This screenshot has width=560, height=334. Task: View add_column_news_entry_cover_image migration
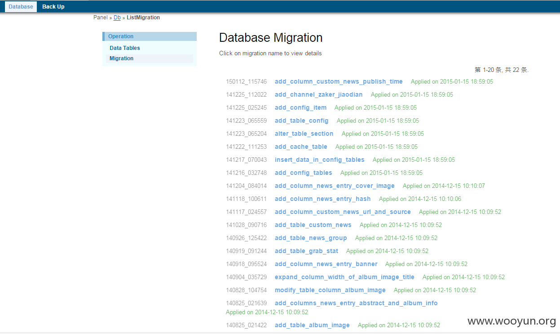[335, 186]
